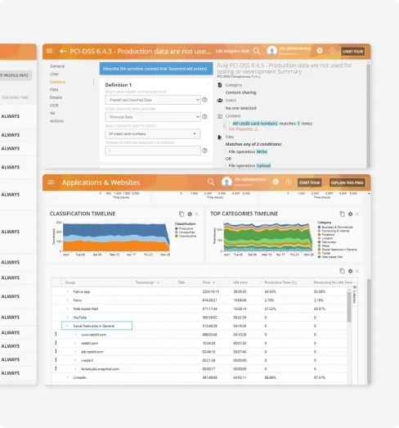Select the Actions section in rule sidebar
Image resolution: width=399 pixels, height=428 pixels.
tap(56, 121)
